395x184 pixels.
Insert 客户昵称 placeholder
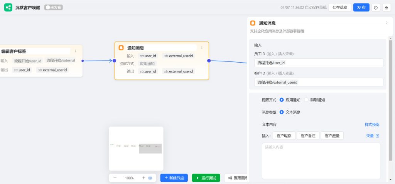click(284, 136)
